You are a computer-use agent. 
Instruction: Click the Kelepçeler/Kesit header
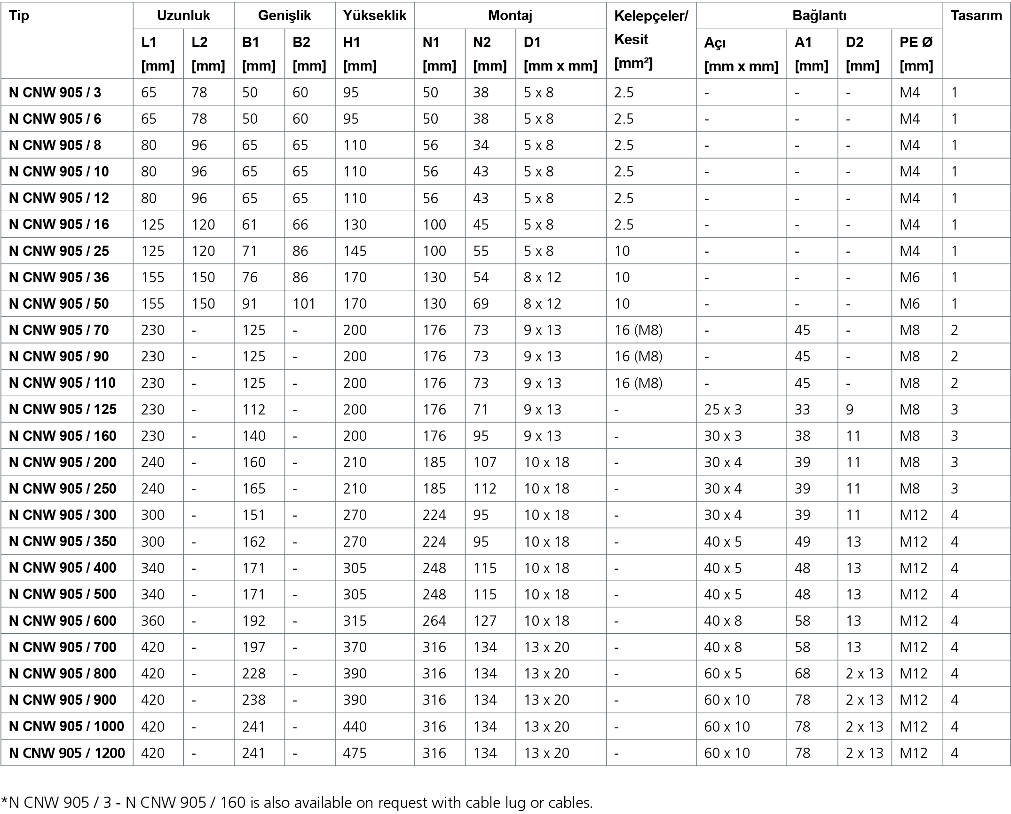tap(651, 40)
